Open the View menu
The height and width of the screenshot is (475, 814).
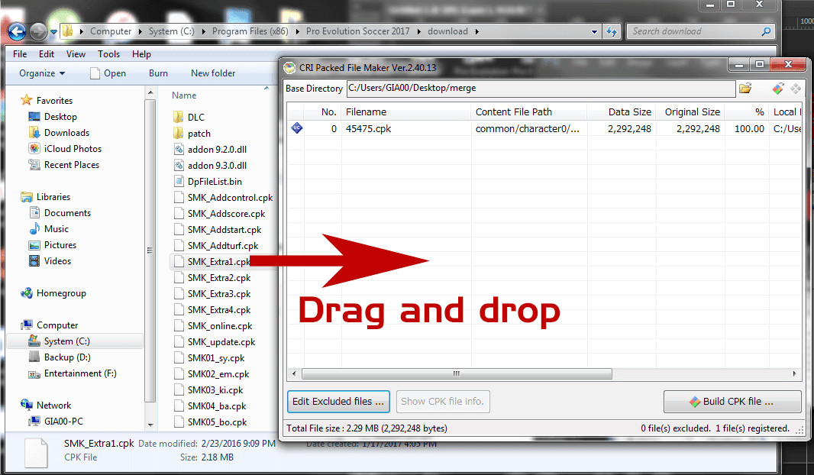pos(75,53)
